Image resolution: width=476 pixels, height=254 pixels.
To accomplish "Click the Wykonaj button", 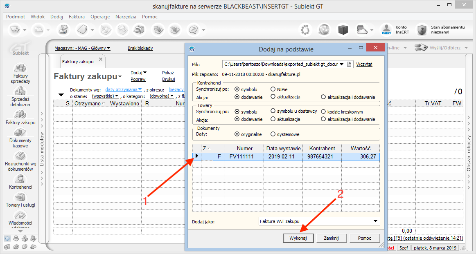I will tap(298, 238).
